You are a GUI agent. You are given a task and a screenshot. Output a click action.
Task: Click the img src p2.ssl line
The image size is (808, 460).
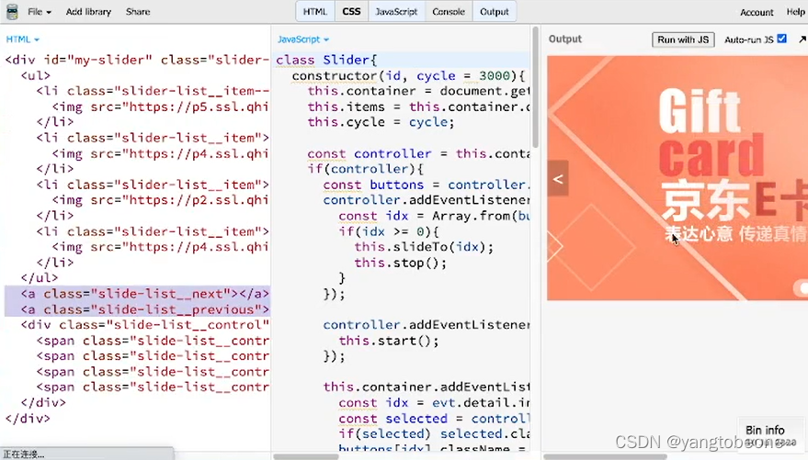(x=160, y=200)
